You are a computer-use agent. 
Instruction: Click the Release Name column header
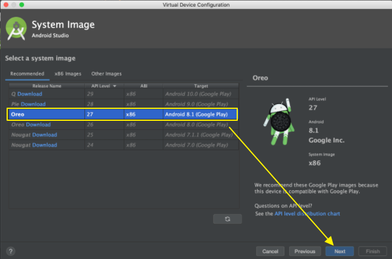(47, 86)
